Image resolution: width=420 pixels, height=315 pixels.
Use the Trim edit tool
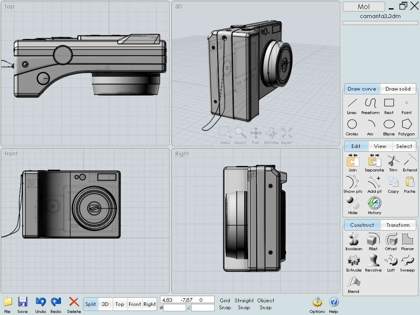tap(393, 160)
